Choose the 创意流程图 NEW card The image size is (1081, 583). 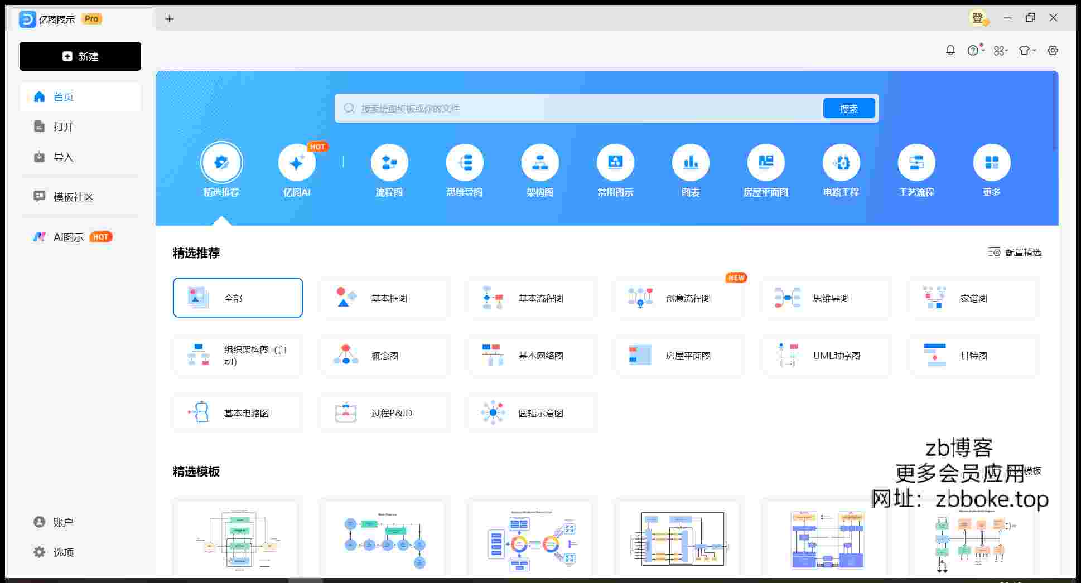(679, 298)
